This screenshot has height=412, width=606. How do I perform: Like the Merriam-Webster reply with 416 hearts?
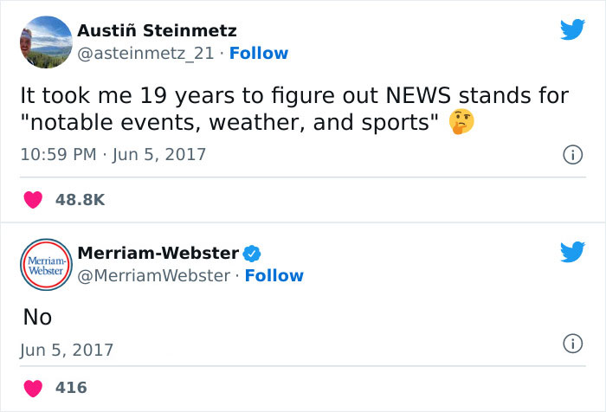point(34,387)
